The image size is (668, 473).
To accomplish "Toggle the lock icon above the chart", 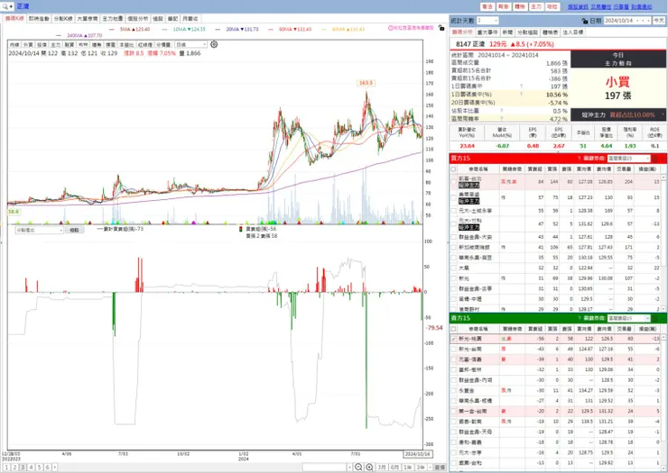I will [441, 28].
